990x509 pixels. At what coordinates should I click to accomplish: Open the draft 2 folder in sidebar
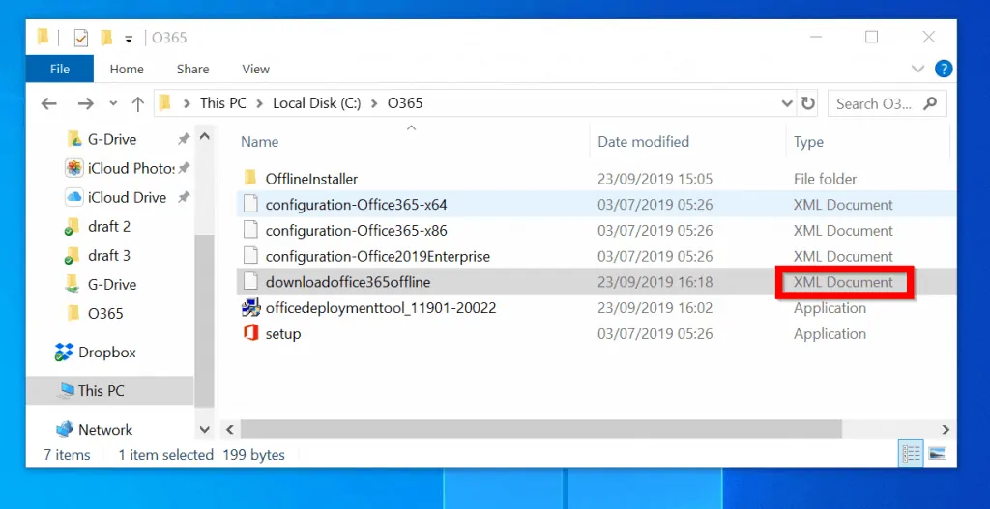109,226
